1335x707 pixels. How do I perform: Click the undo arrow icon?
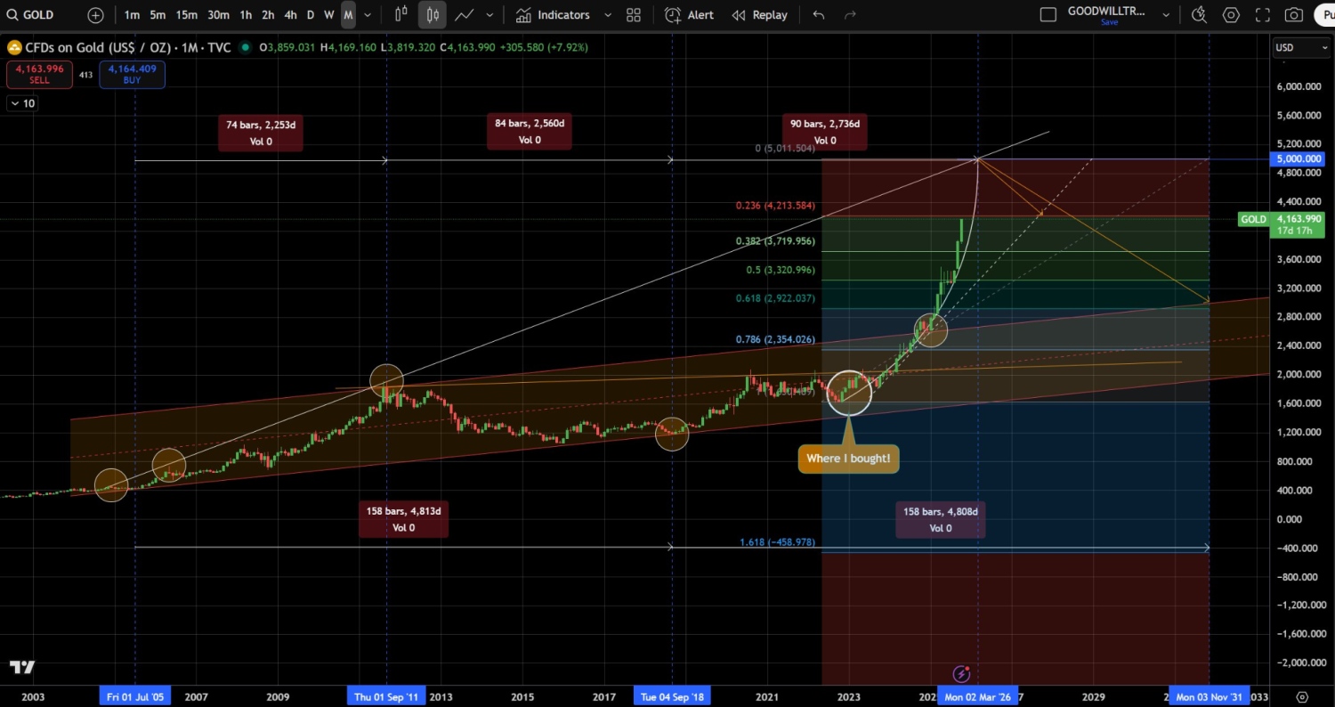(x=819, y=15)
